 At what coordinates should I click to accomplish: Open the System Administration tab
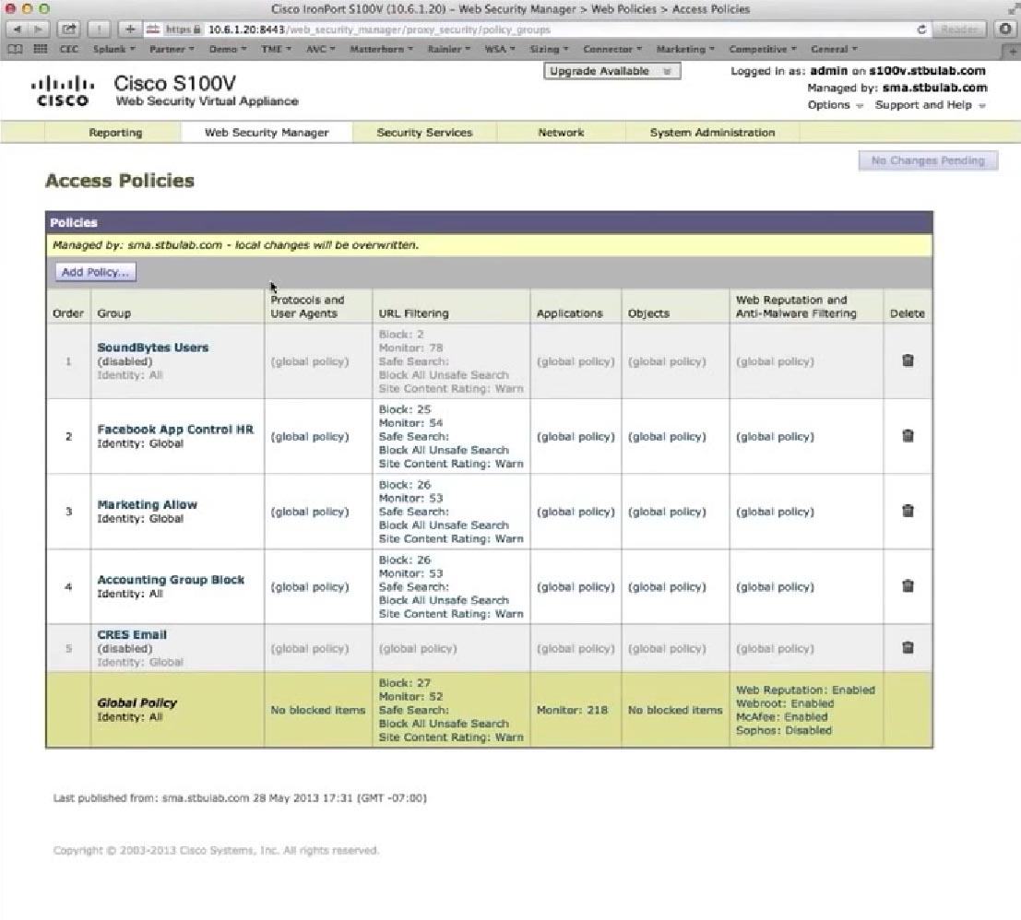pos(712,132)
